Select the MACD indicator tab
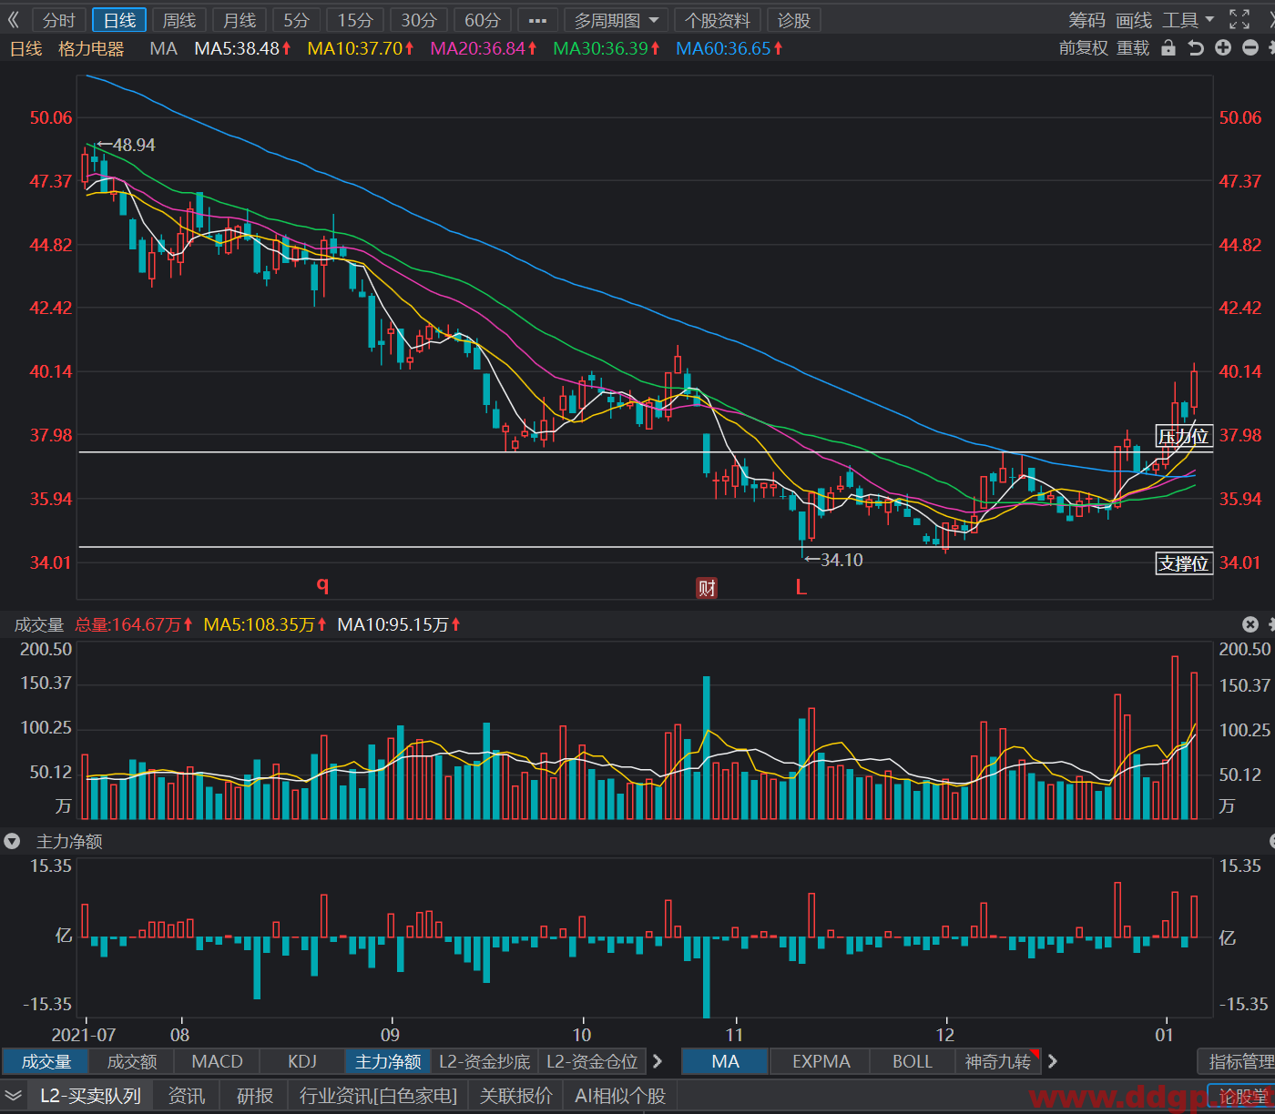 218,1061
